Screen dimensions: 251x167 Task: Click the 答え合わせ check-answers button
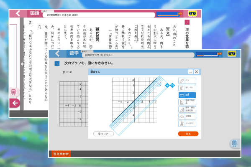(61, 154)
